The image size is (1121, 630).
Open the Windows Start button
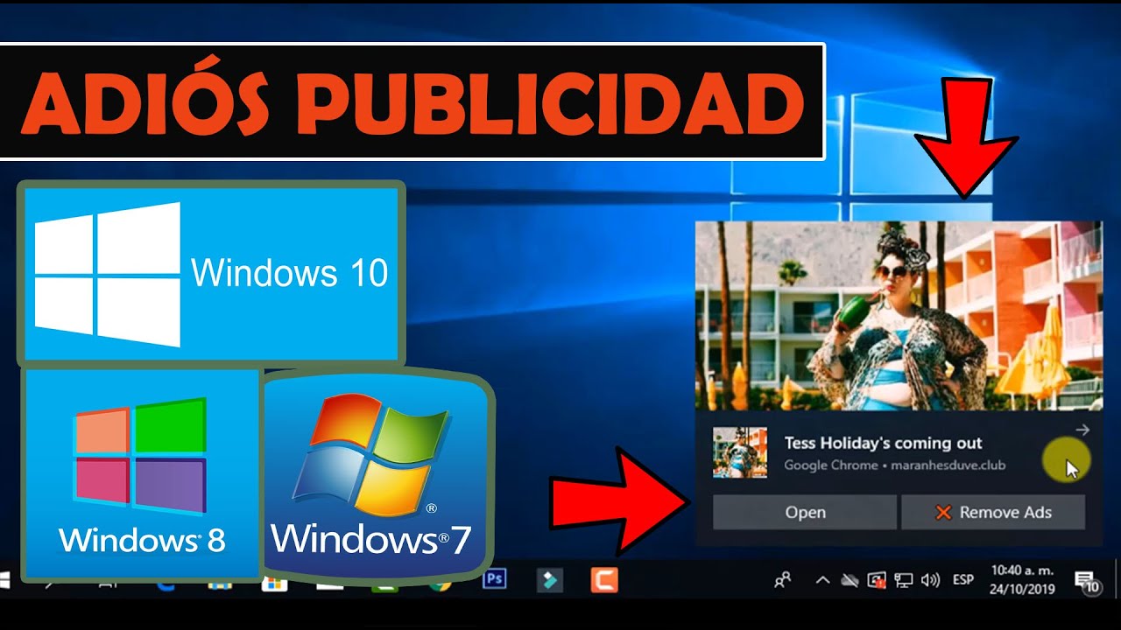point(5,579)
